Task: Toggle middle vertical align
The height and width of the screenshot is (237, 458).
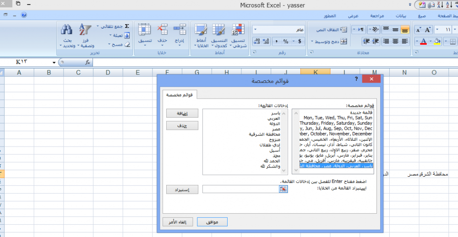Action: pyautogui.click(x=395, y=29)
